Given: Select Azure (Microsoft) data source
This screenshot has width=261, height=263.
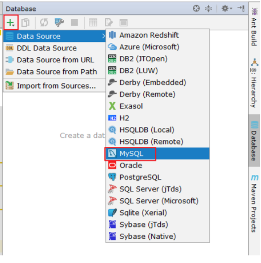Looking at the screenshot, I should click(158, 47).
